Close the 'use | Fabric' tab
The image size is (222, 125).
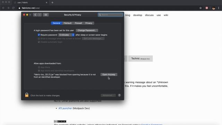[x=46, y=2]
